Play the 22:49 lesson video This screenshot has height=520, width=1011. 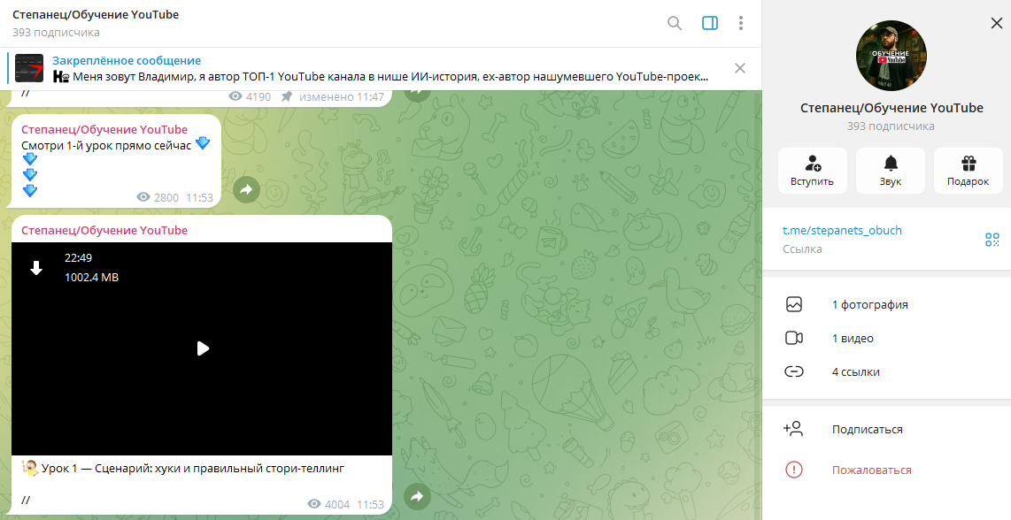[202, 348]
